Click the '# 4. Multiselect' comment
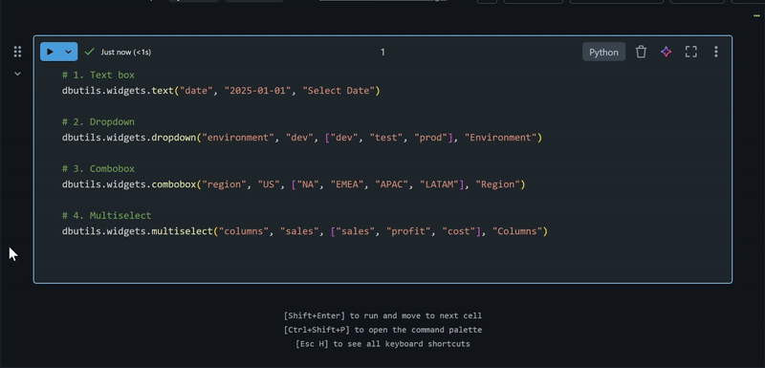The width and height of the screenshot is (765, 368). pyautogui.click(x=106, y=215)
